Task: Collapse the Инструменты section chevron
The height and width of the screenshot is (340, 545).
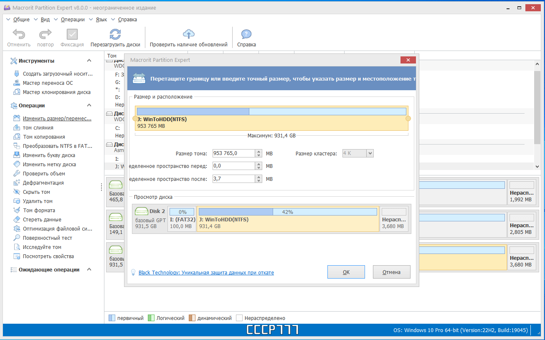Action: (x=89, y=61)
